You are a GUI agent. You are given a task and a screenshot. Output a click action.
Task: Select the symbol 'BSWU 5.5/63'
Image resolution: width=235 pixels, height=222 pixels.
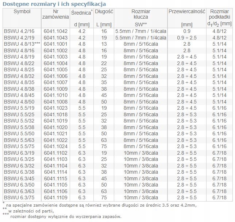click(19, 140)
